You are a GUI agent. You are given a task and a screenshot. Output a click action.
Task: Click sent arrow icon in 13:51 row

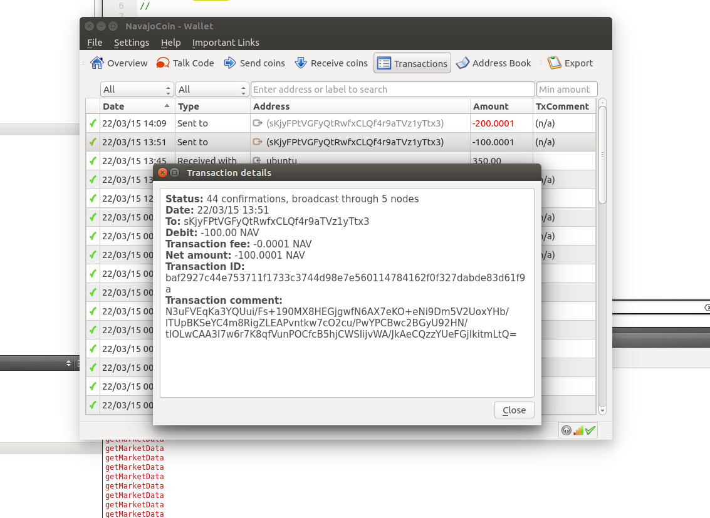[258, 142]
